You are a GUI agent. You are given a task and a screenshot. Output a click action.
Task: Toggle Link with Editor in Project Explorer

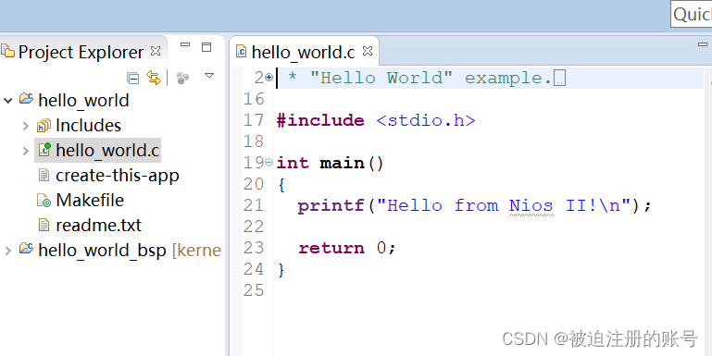154,78
